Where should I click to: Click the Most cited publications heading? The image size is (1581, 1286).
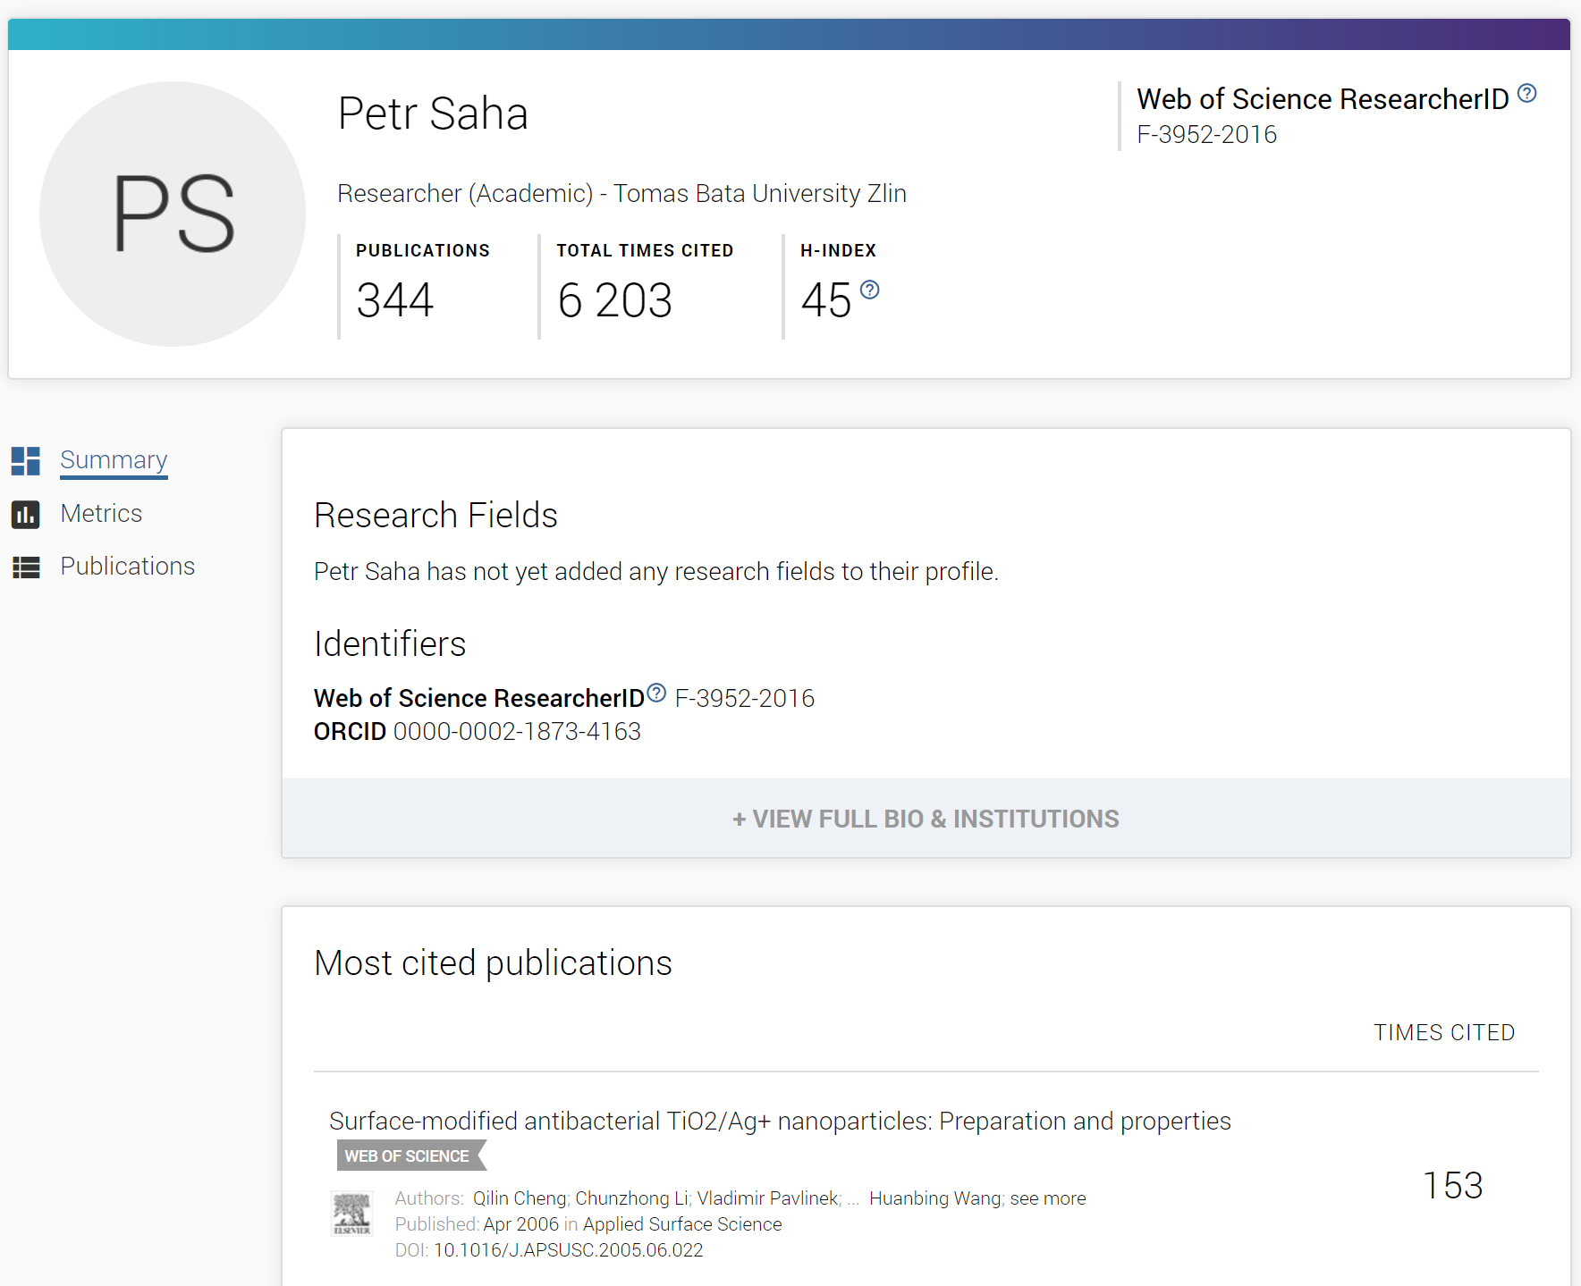click(493, 963)
